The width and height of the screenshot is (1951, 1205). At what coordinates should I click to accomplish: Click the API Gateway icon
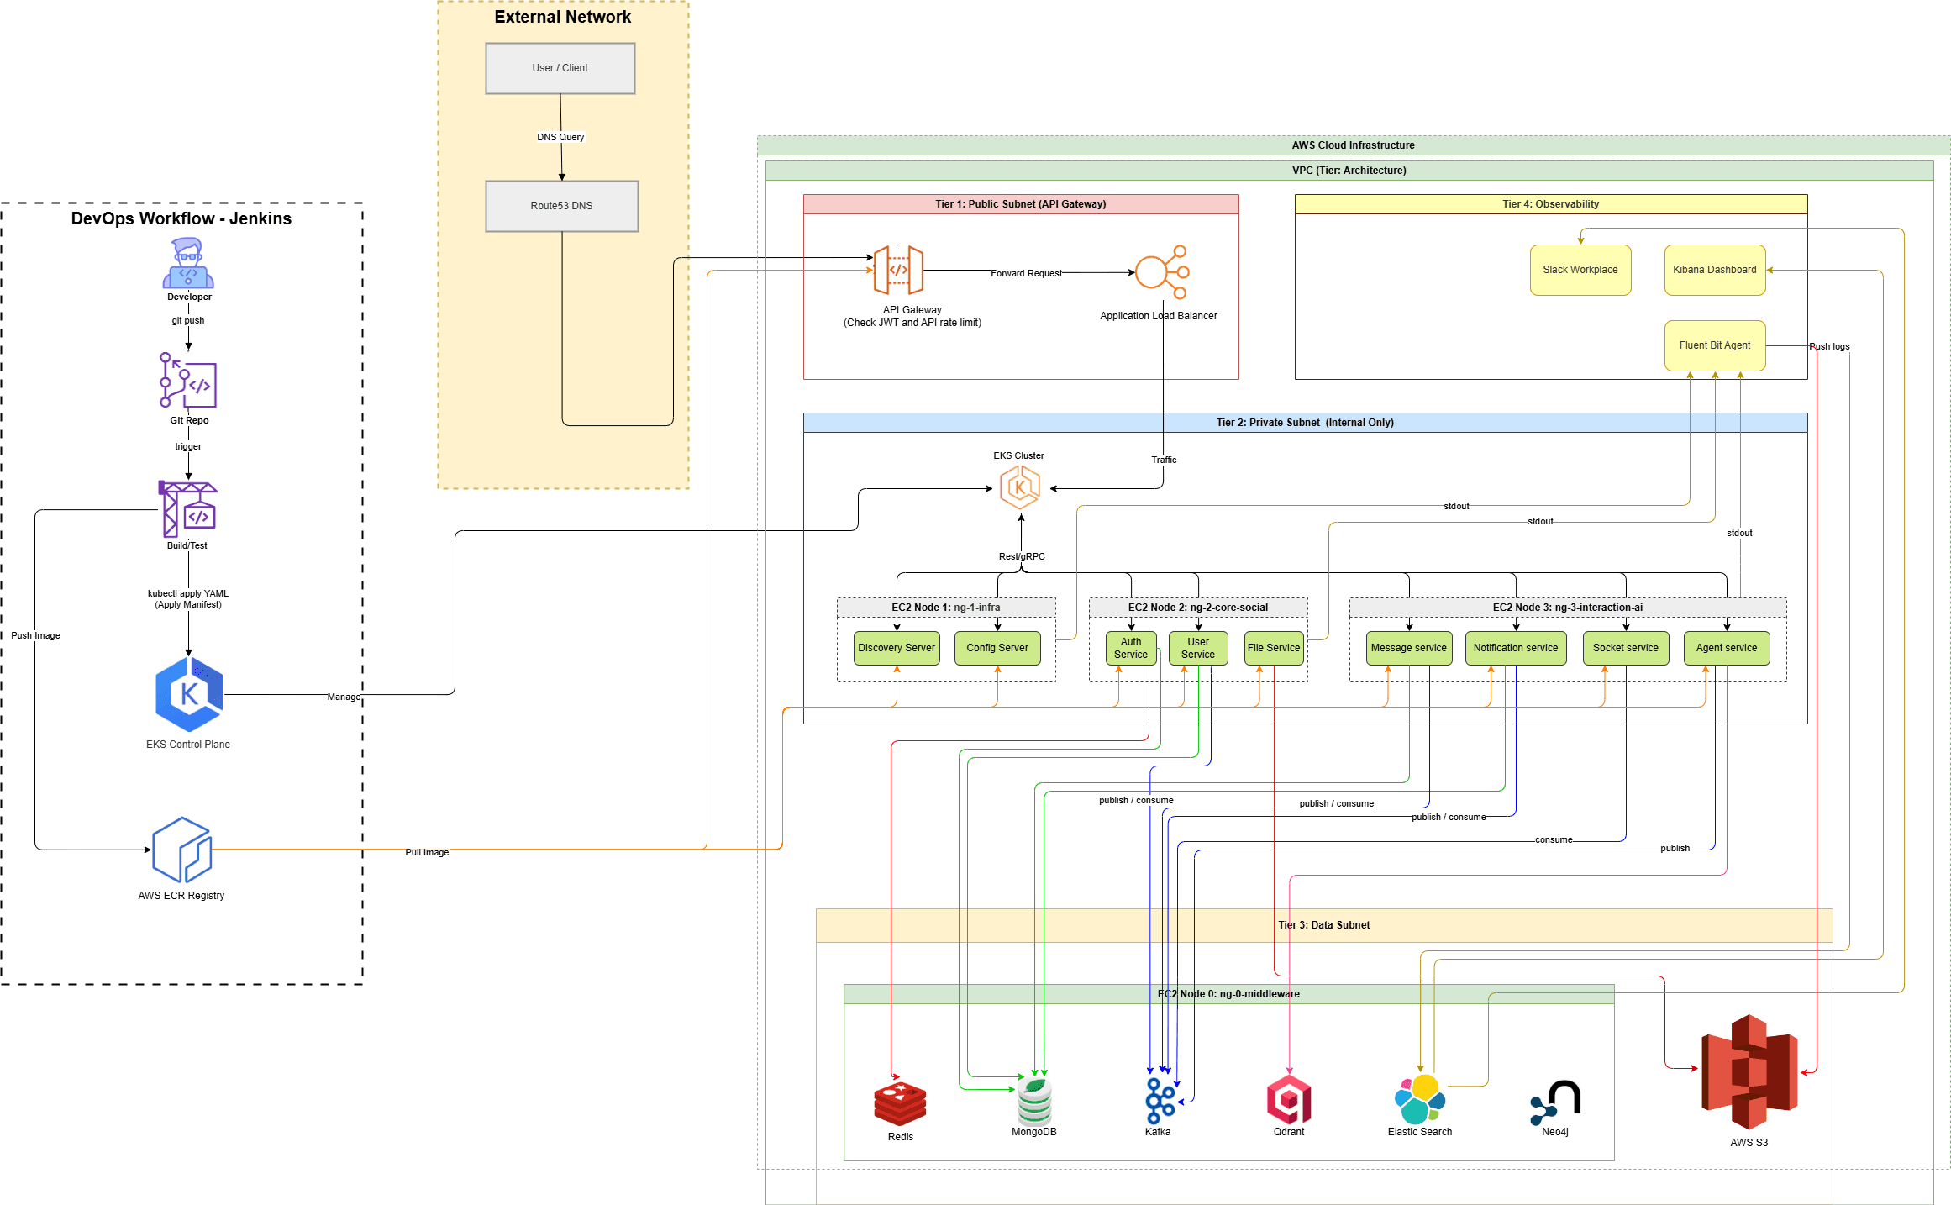898,271
